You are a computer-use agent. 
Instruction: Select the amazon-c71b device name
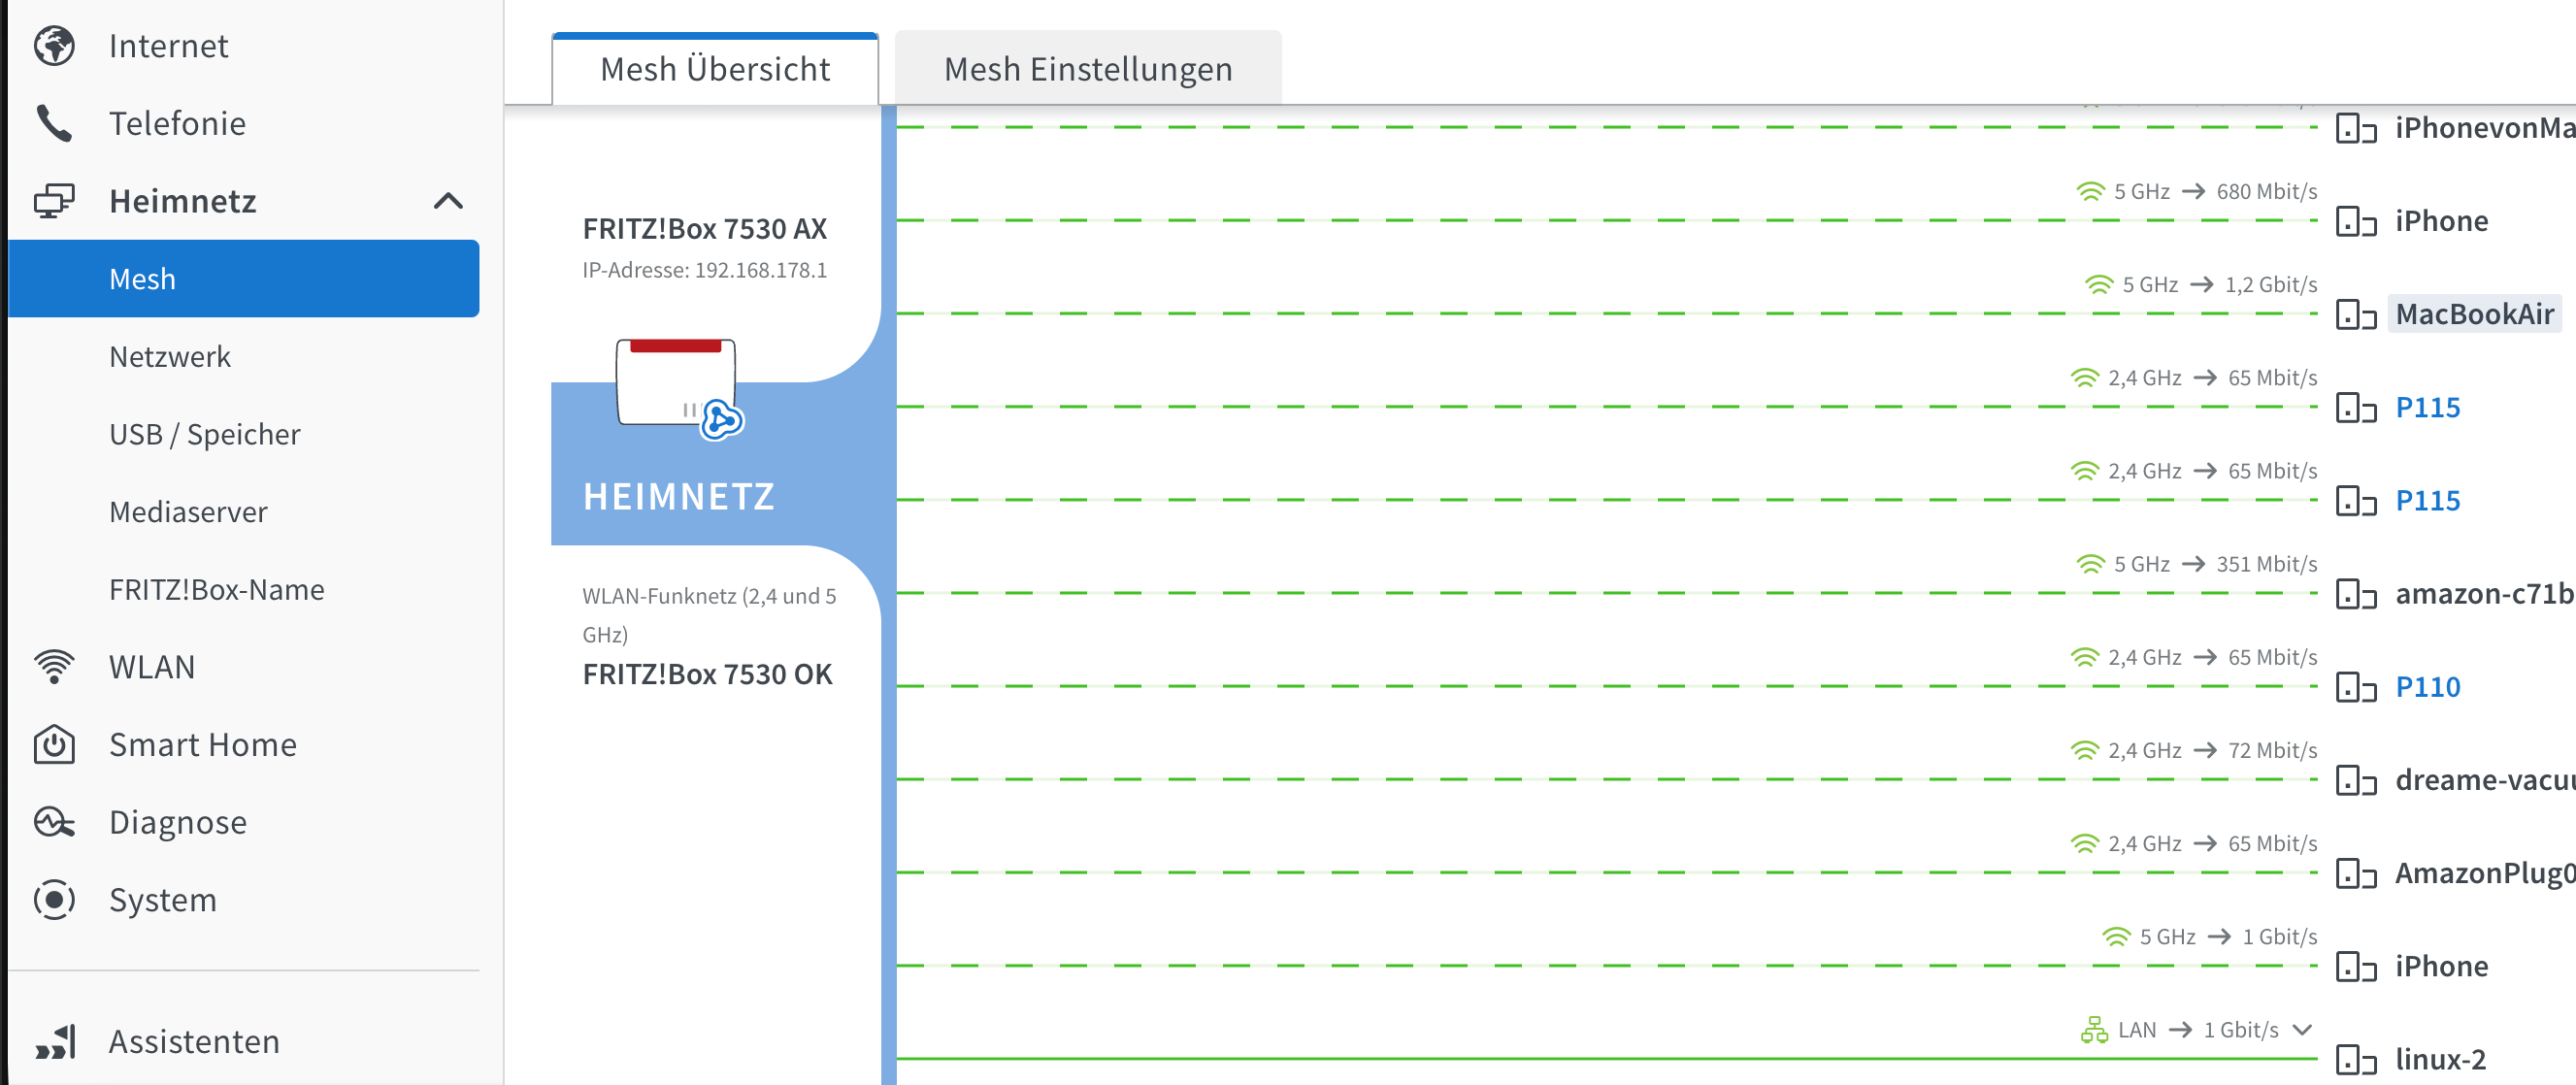click(x=2485, y=594)
